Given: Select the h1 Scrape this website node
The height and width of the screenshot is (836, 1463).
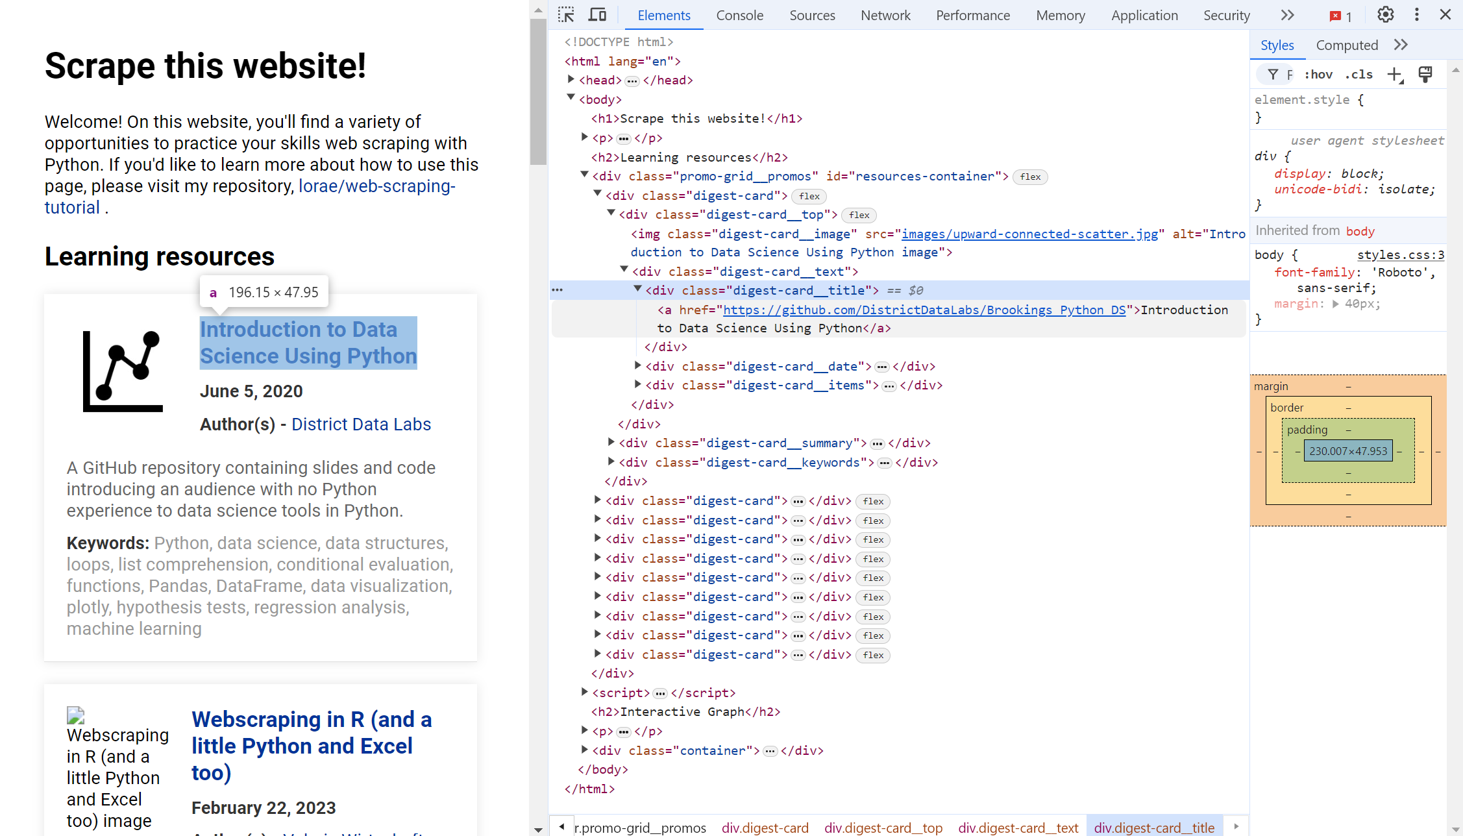Looking at the screenshot, I should pyautogui.click(x=696, y=118).
